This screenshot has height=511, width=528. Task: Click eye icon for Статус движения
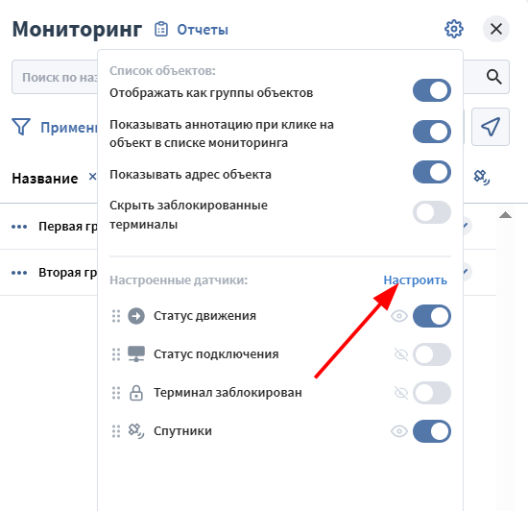[399, 316]
